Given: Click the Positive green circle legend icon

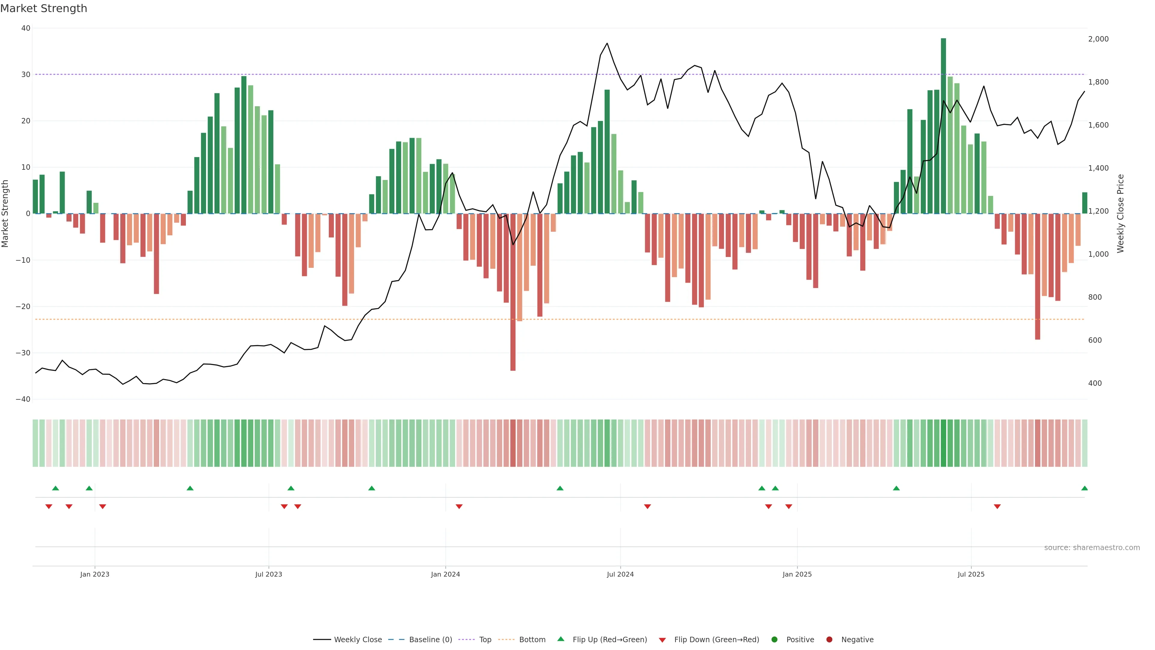Looking at the screenshot, I should point(774,640).
